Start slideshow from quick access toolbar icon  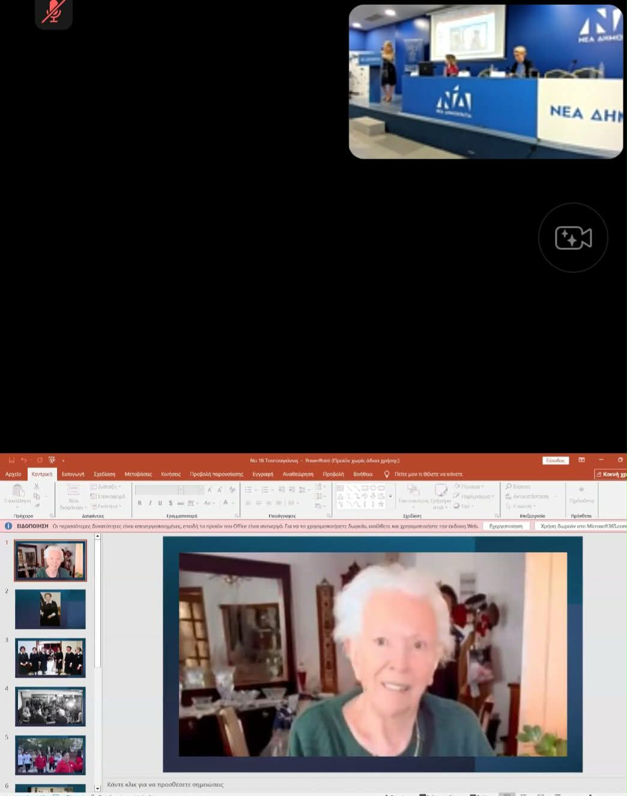[x=52, y=460]
